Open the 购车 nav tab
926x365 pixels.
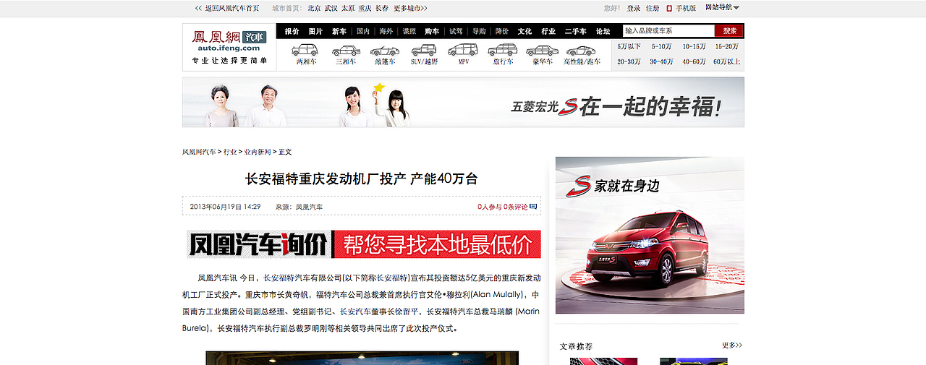coord(432,31)
